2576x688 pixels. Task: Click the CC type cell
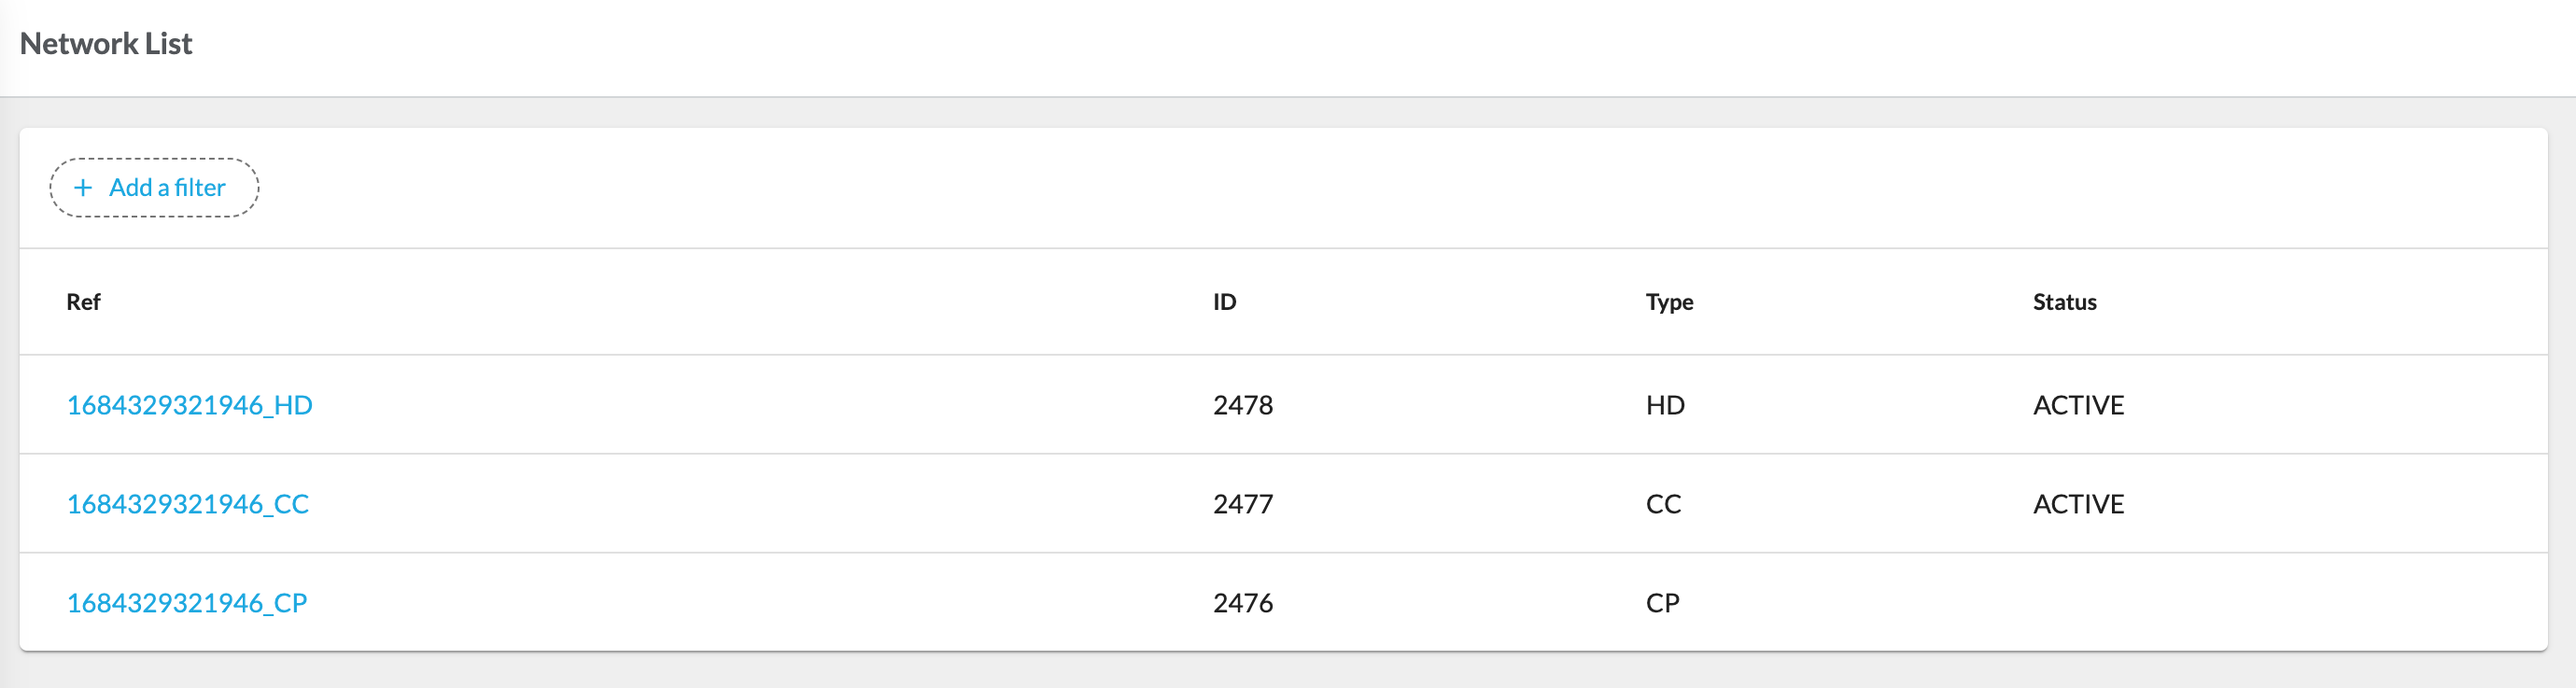(1662, 503)
